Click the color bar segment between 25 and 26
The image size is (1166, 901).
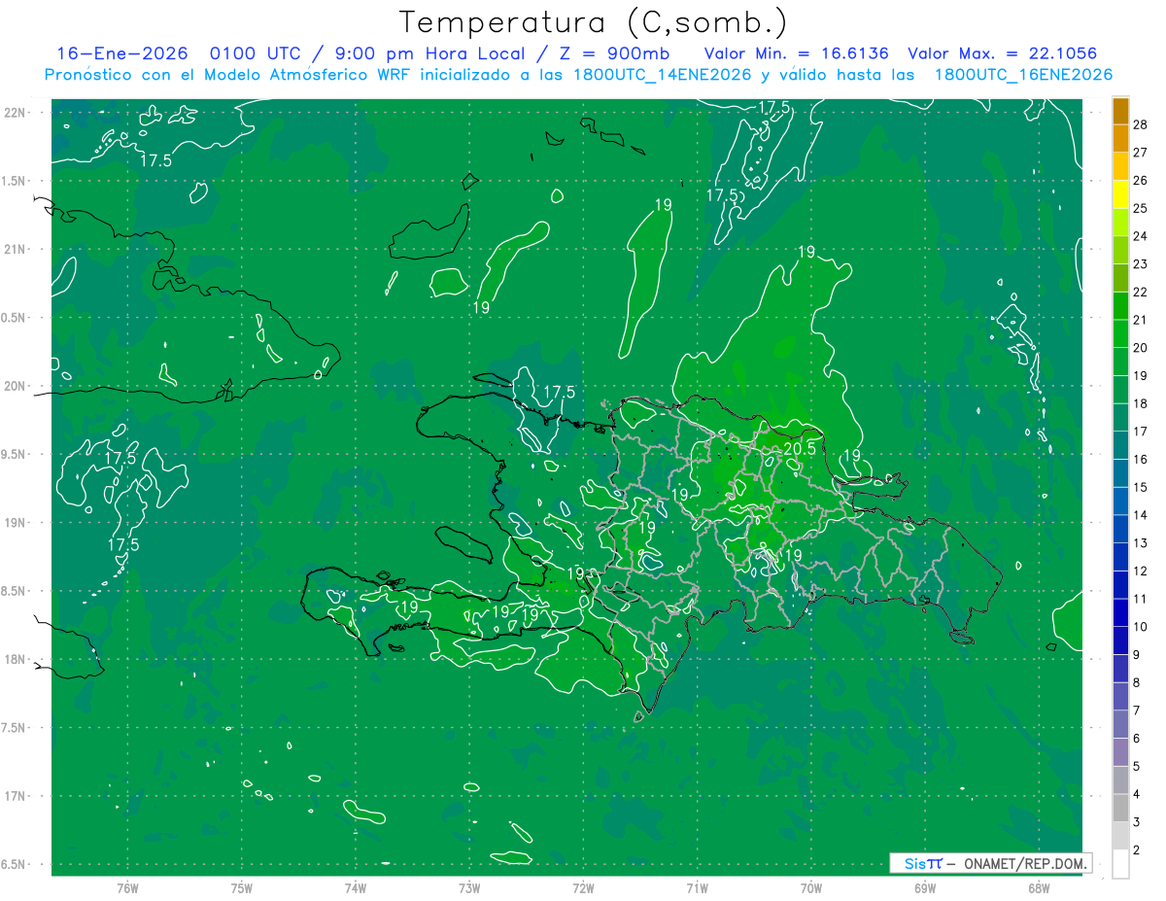pyautogui.click(x=1121, y=194)
